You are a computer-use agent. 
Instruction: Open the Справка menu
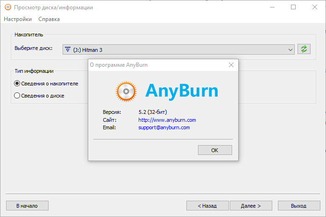tap(49, 19)
